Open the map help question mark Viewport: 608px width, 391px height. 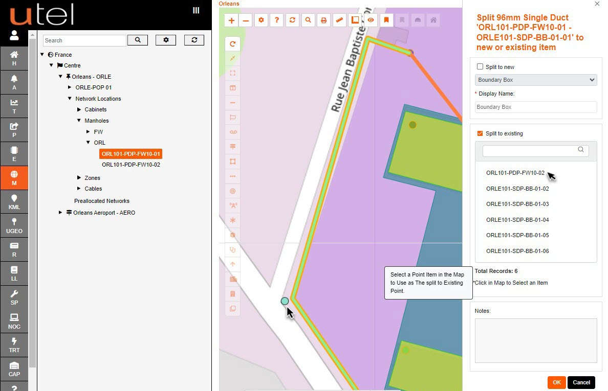click(277, 20)
